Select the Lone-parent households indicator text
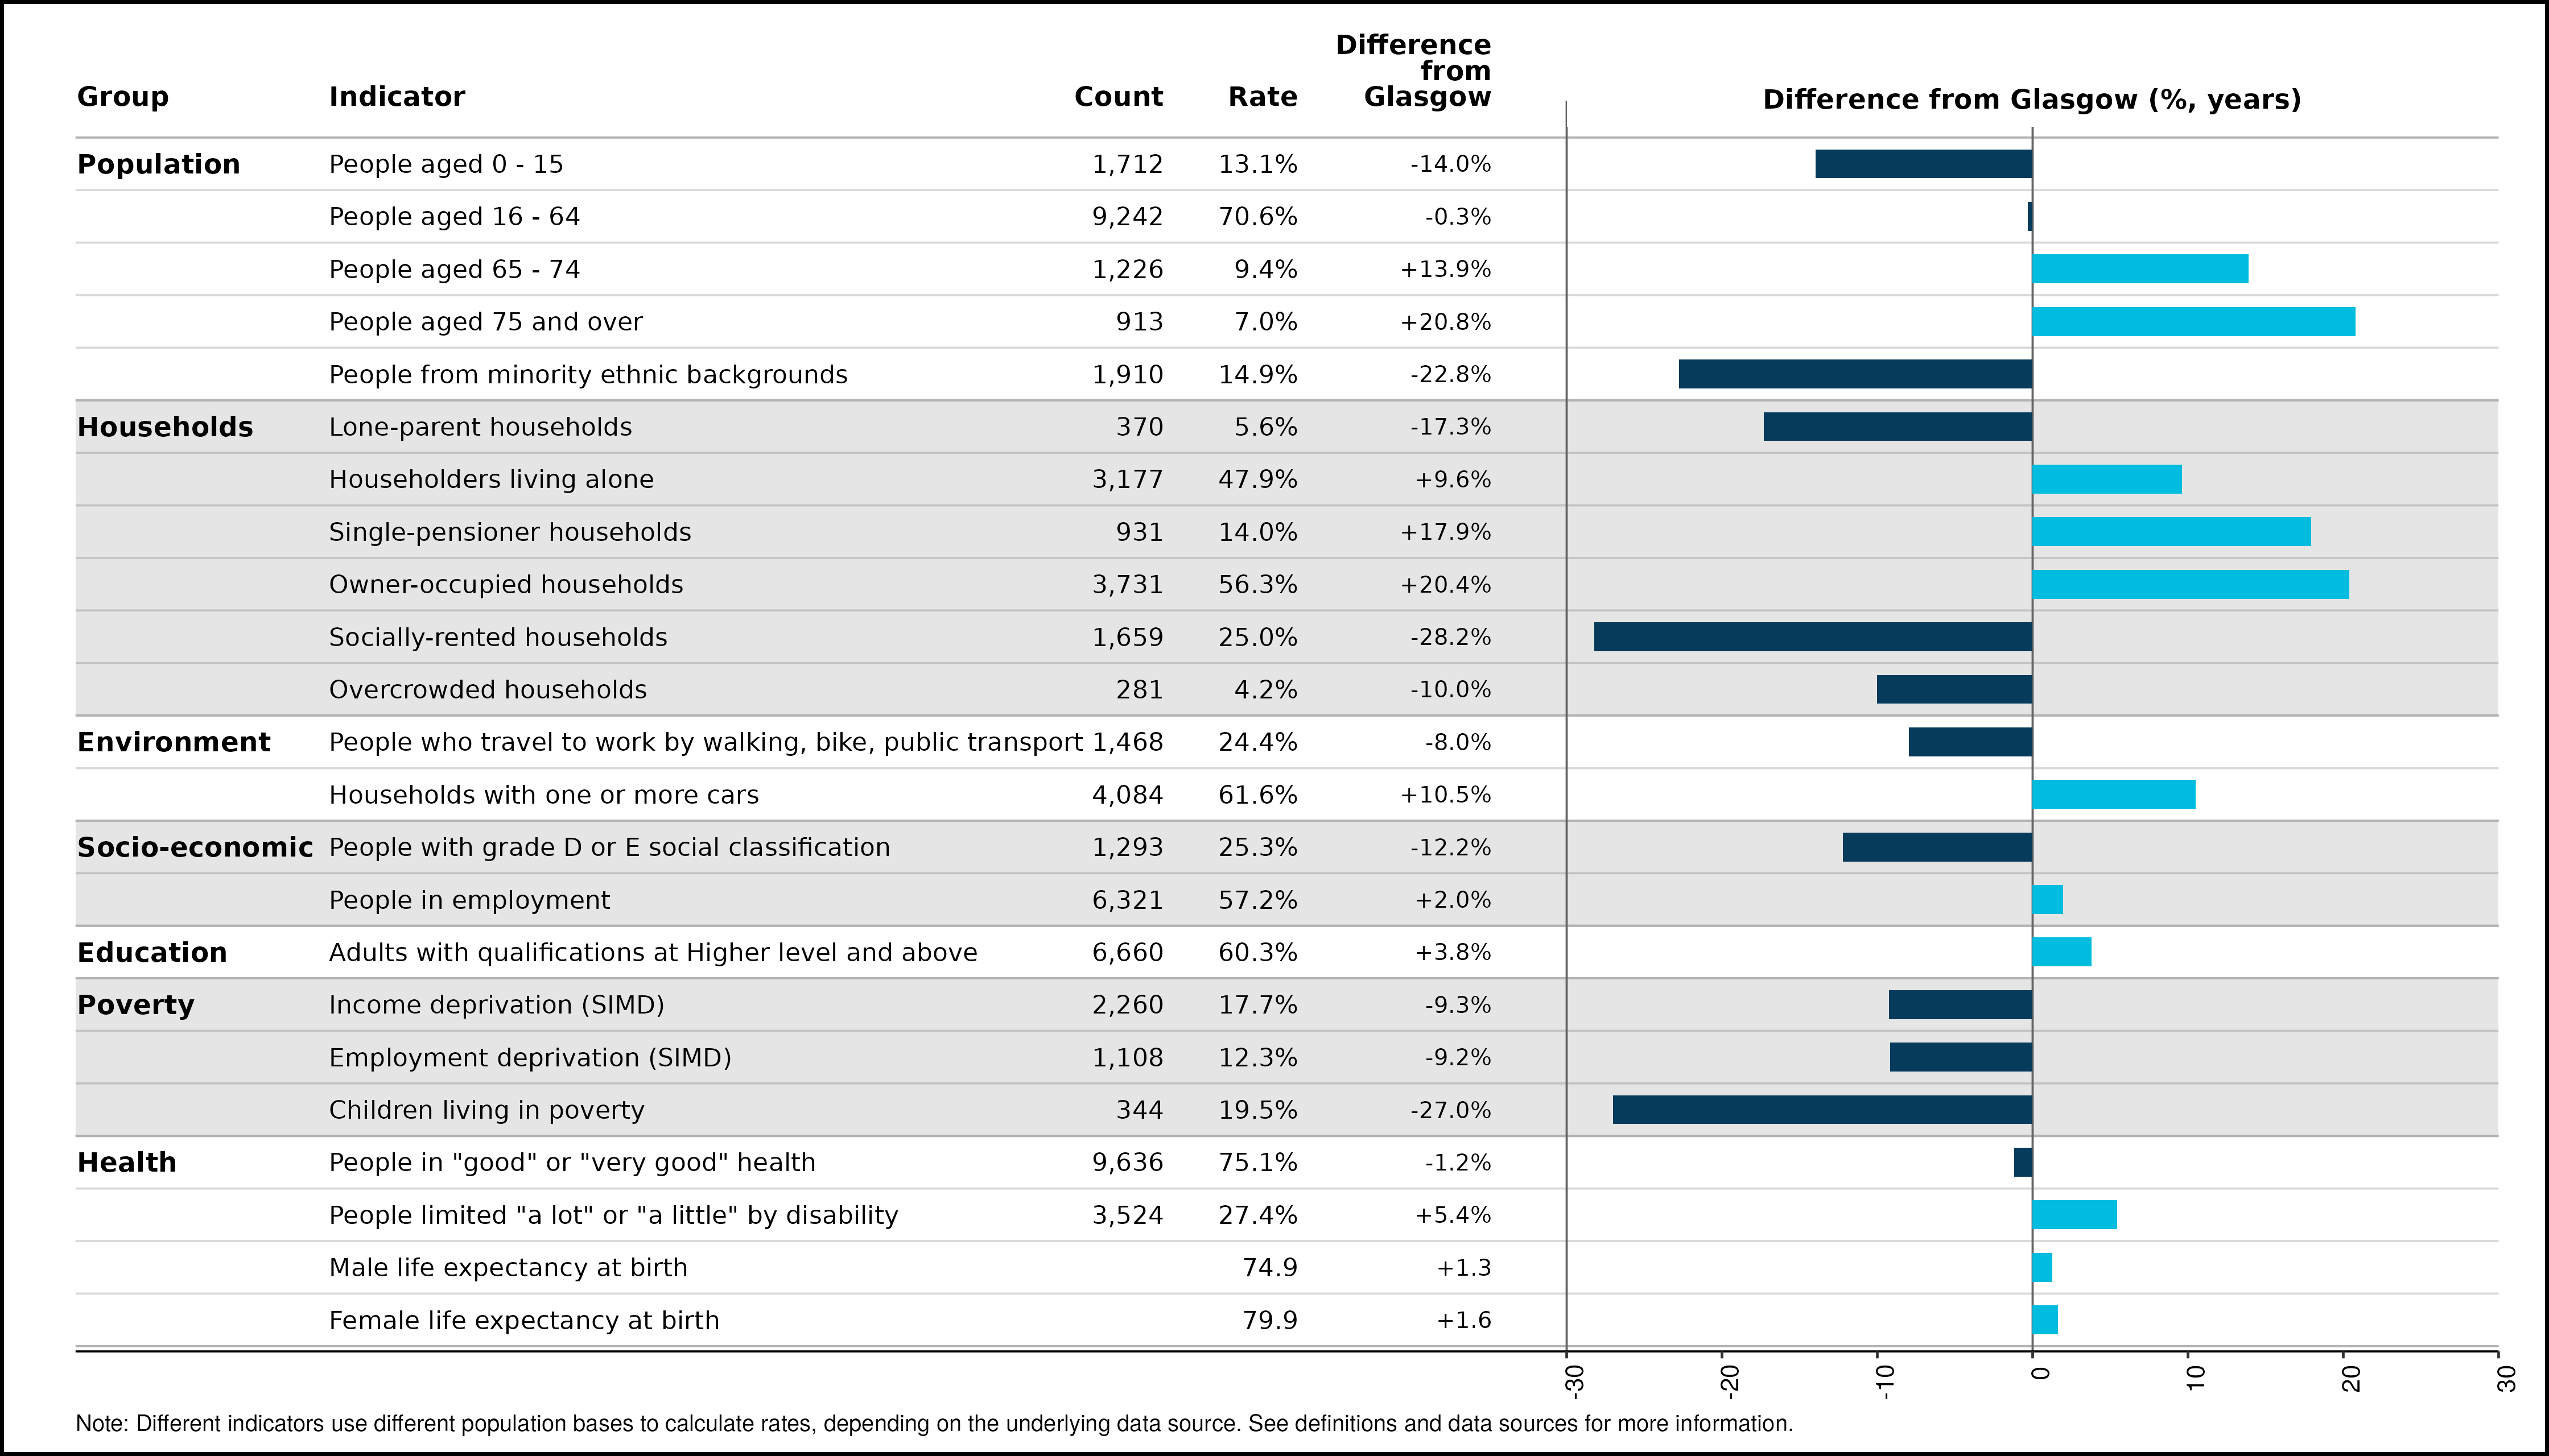The image size is (2549, 1456). tap(480, 427)
